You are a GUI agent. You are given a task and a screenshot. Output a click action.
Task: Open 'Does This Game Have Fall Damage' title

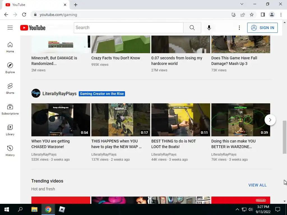(234, 61)
